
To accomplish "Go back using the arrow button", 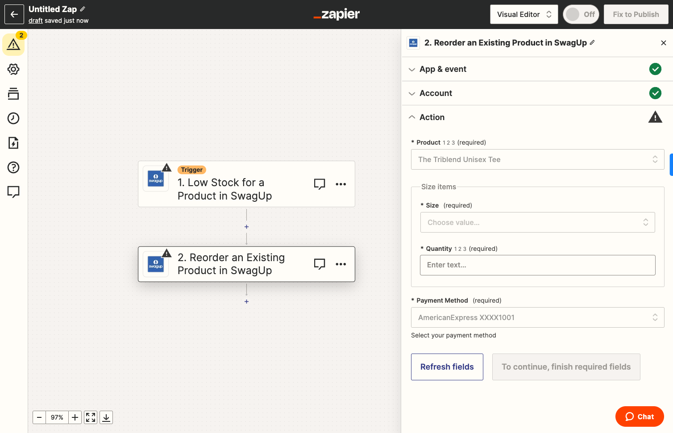I will 14,14.
